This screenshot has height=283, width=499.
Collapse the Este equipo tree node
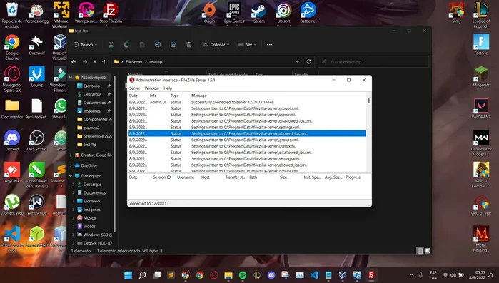71,175
